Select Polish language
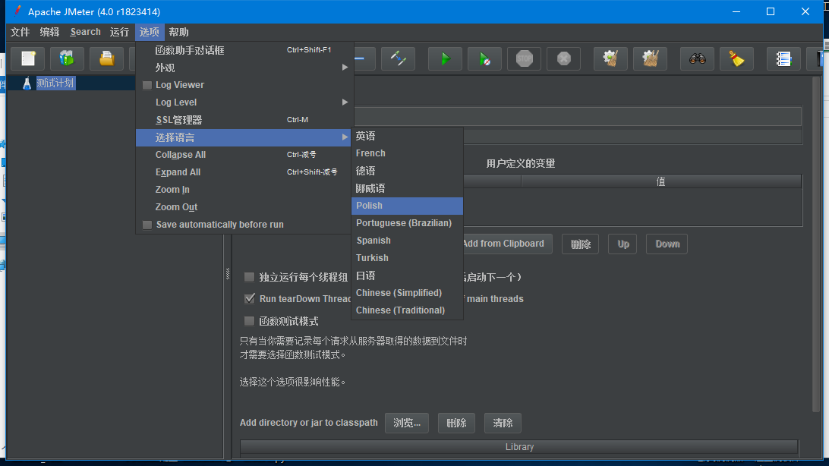Image resolution: width=829 pixels, height=466 pixels. click(407, 206)
